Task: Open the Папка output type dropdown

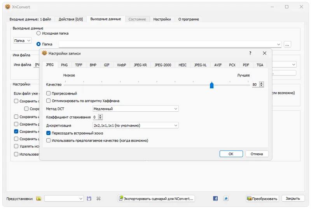Action: tap(23, 40)
